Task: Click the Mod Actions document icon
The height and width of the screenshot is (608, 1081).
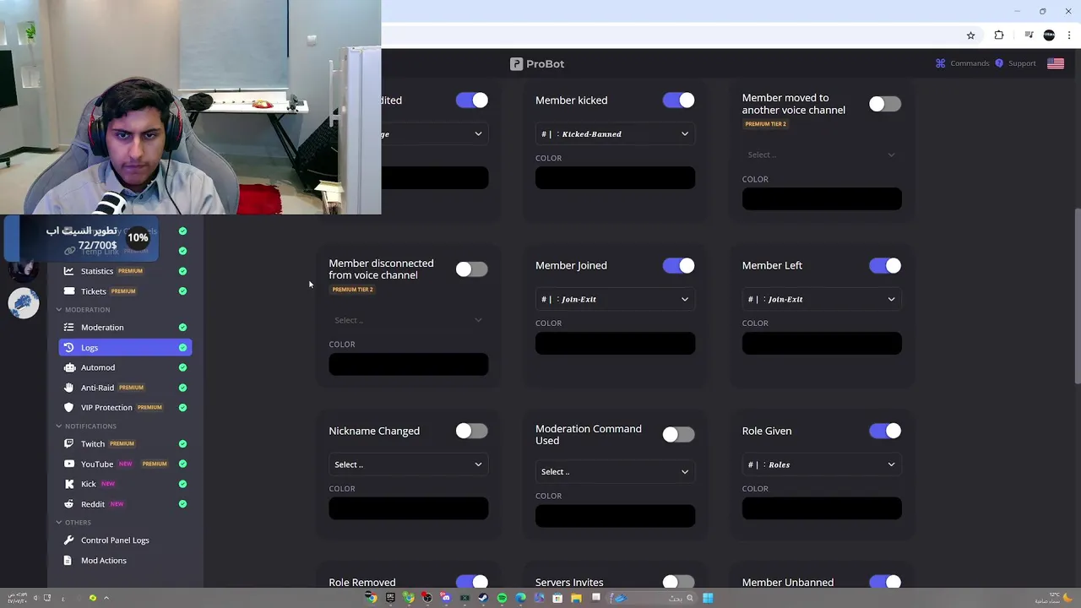Action: click(68, 561)
